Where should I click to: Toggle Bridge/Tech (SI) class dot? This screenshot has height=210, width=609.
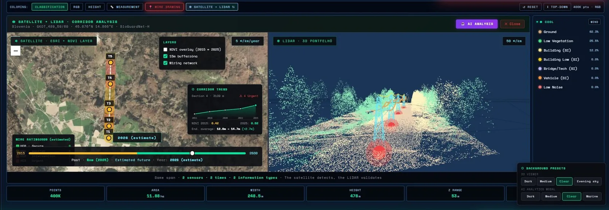click(x=540, y=69)
